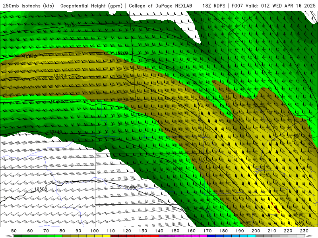The image size is (318, 238).
Task: Click the legend value 110
Action: tap(111, 231)
